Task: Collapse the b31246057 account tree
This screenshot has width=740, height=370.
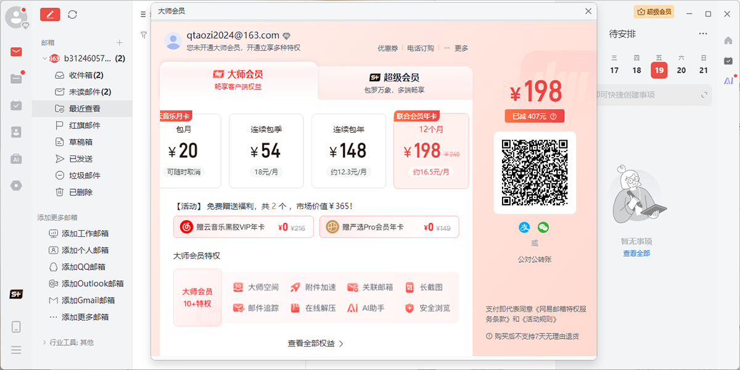Action: (44, 59)
